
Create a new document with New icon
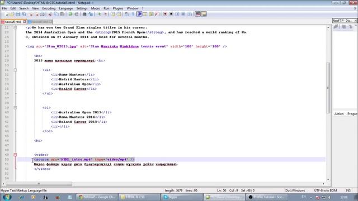tap(6, 14)
